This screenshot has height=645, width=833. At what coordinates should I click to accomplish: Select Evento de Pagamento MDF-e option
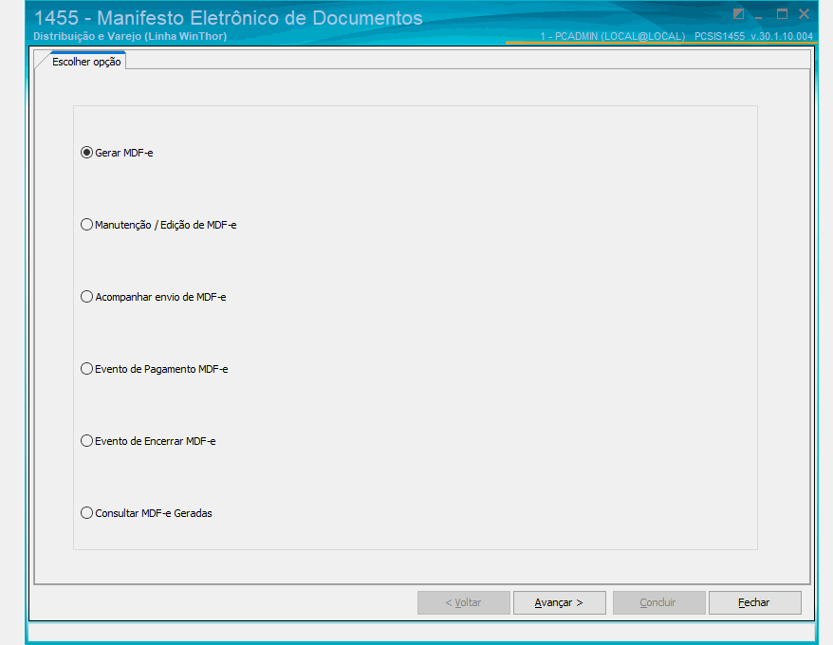(154, 369)
